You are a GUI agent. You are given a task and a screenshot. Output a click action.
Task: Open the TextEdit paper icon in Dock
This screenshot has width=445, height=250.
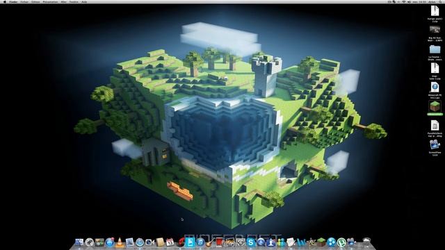tap(291, 242)
